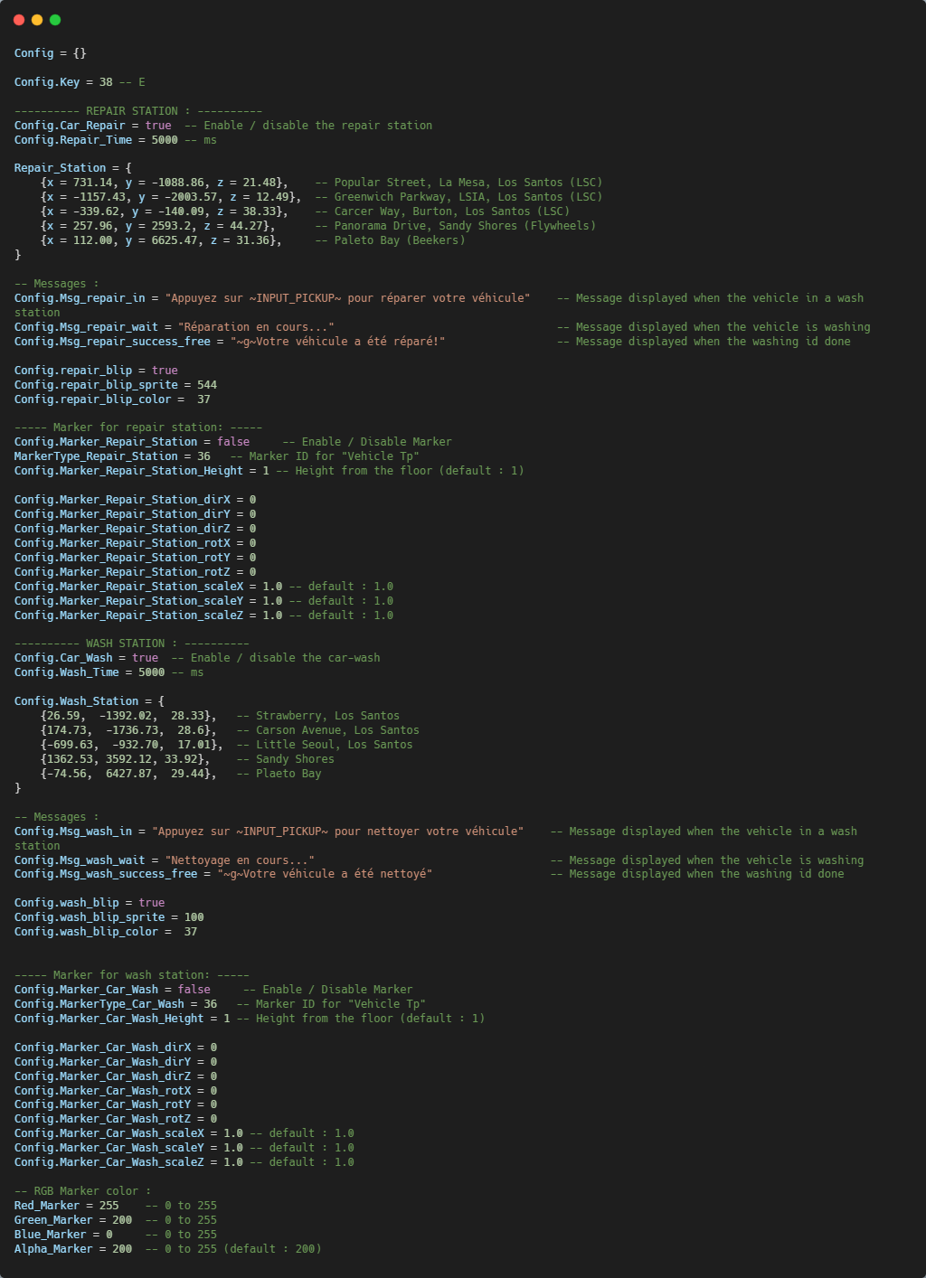Click the opening brace of Config.Wash_Station table
This screenshot has width=926, height=1278.
point(161,701)
